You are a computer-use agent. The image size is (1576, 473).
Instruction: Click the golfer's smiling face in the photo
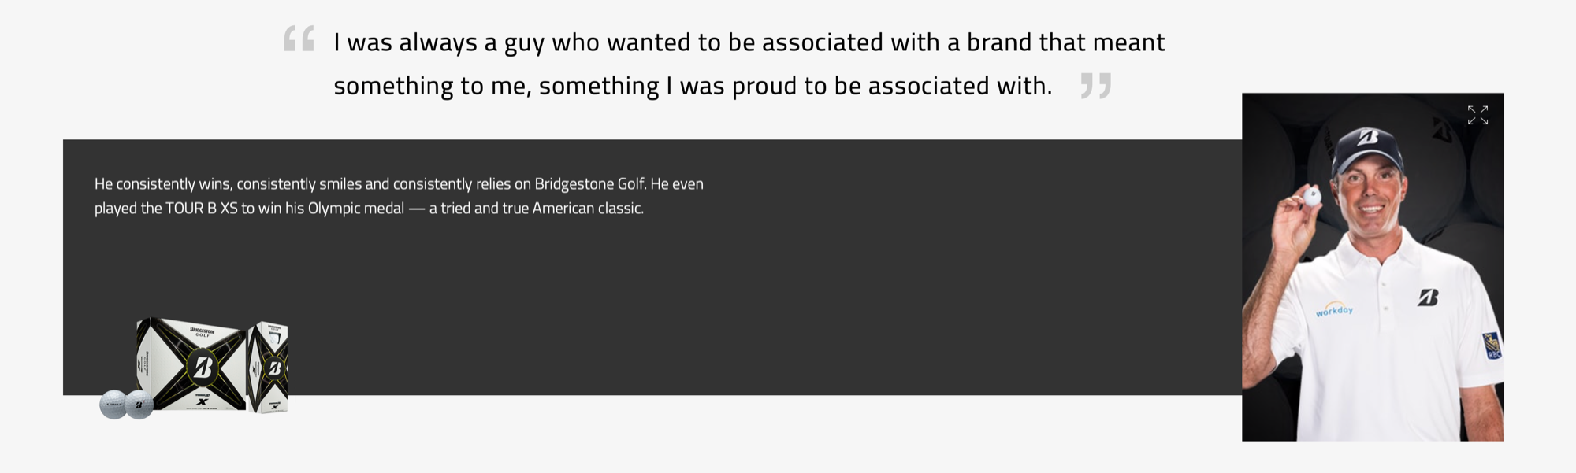click(1371, 191)
